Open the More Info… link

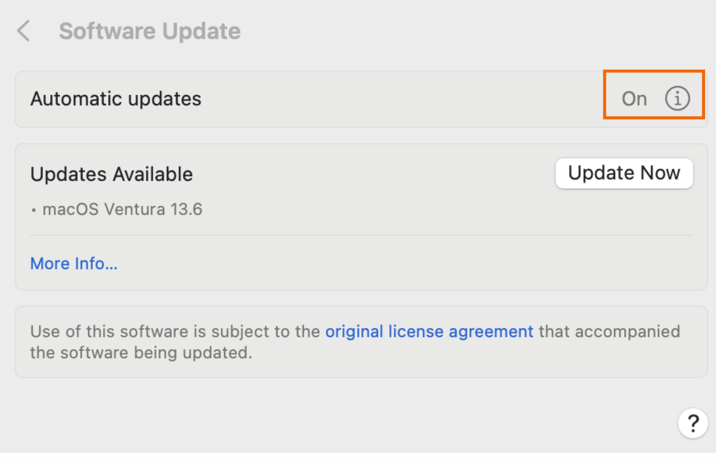click(x=74, y=263)
